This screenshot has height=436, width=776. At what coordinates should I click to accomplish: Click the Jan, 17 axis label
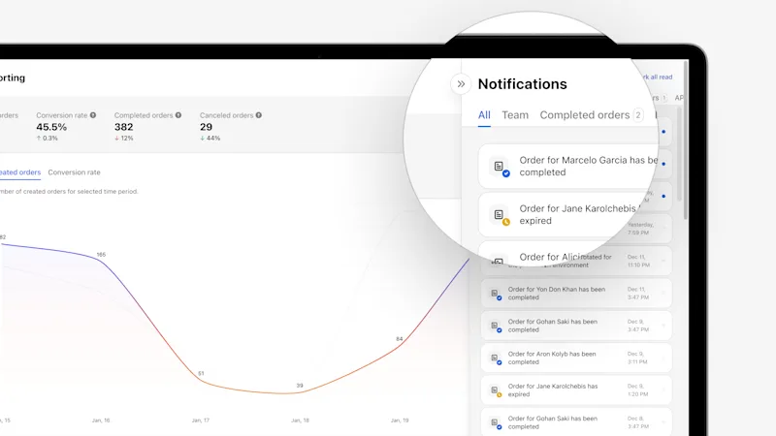click(x=201, y=420)
